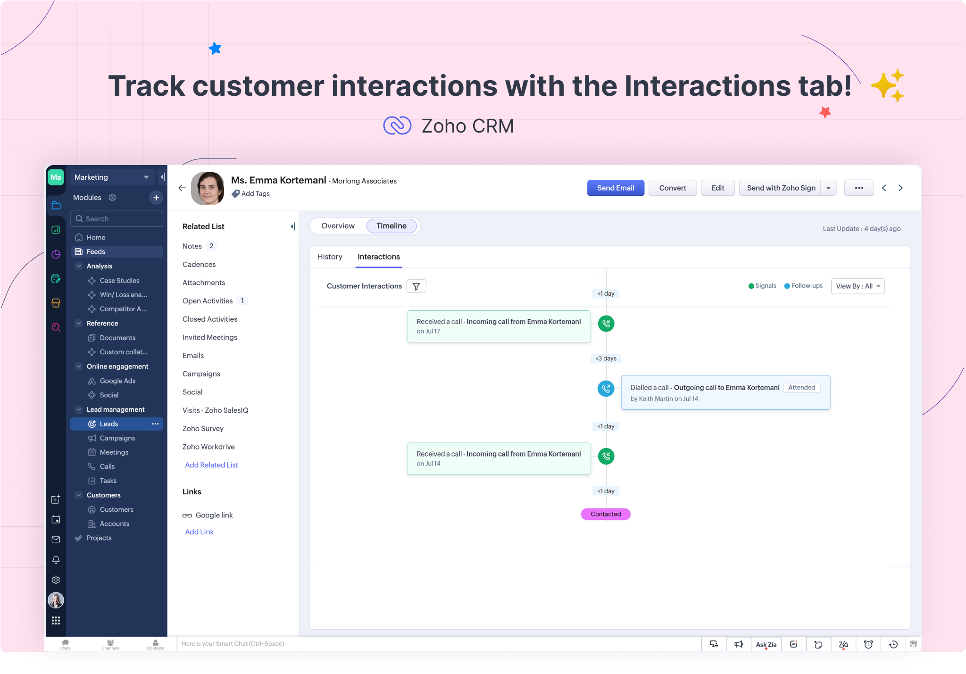Switch to the Overview tab
Viewport: 966px width, 674px height.
point(338,225)
